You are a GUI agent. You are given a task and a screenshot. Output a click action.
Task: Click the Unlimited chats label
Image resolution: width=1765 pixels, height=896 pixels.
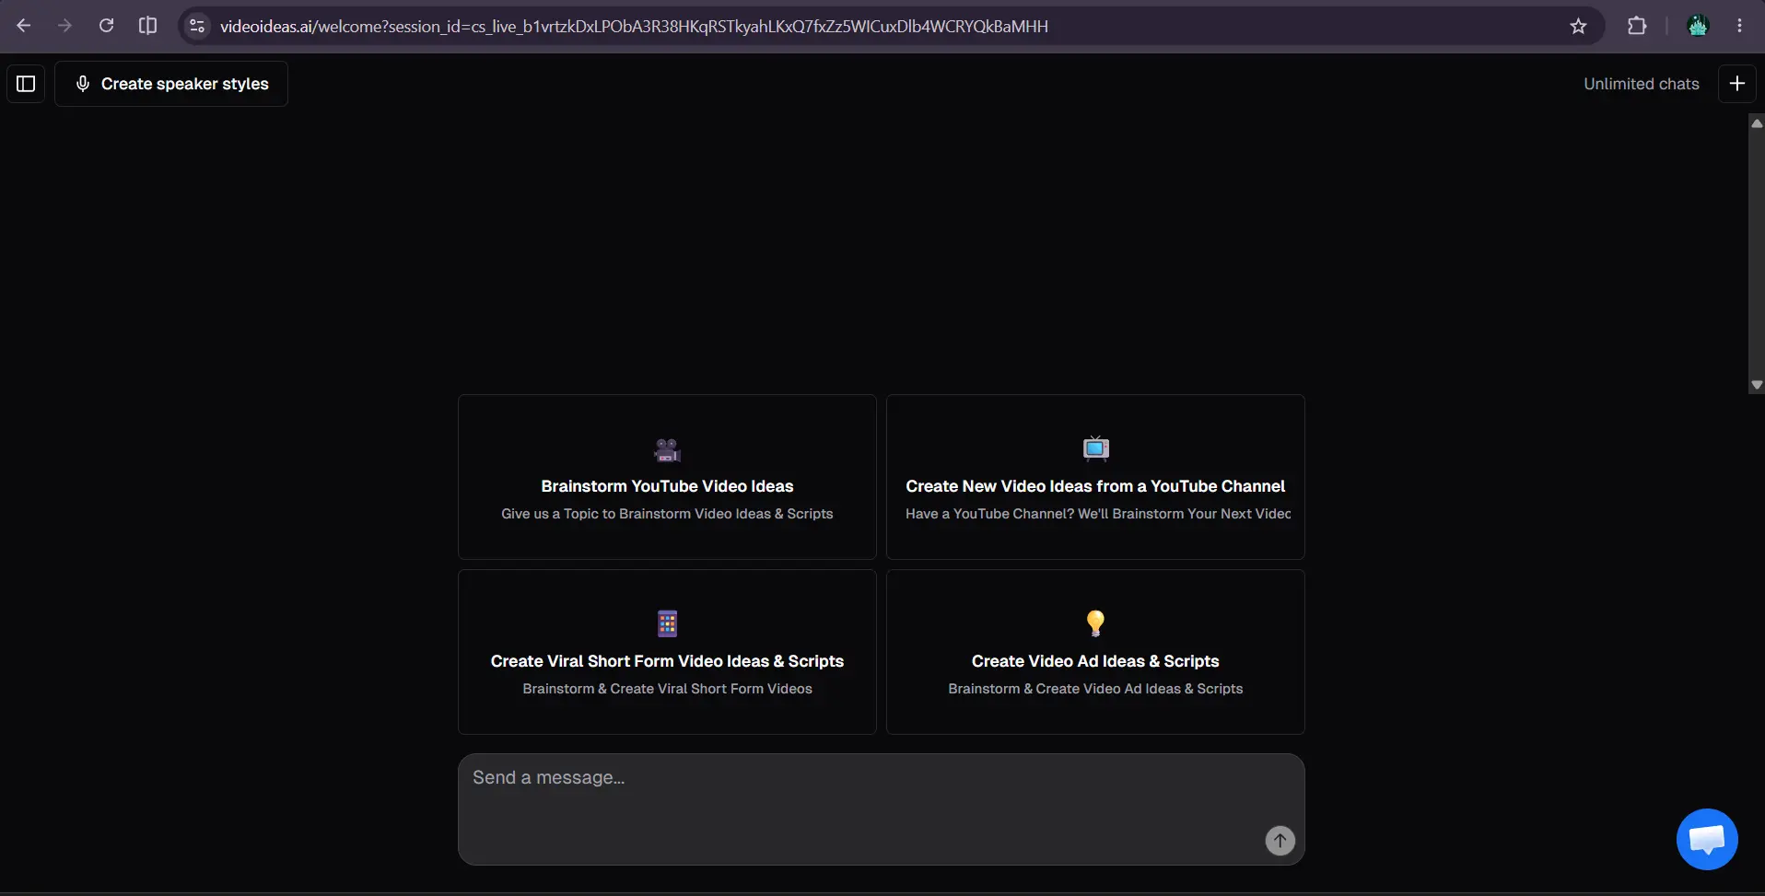pos(1641,84)
